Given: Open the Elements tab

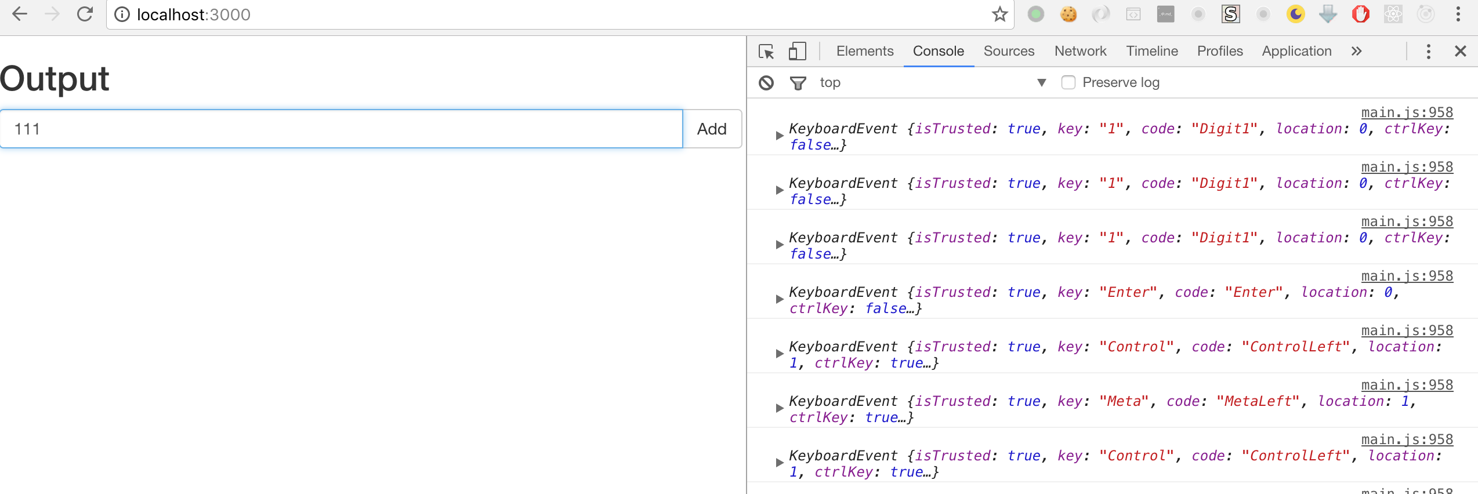Looking at the screenshot, I should tap(864, 52).
